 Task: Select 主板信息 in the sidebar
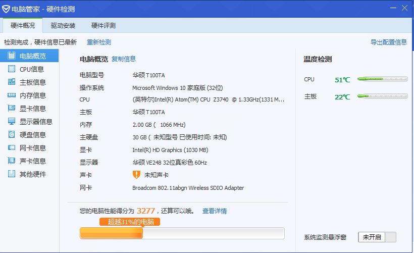[x=29, y=82]
